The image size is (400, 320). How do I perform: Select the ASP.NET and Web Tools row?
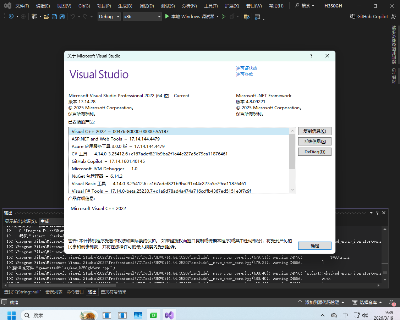tap(179, 139)
